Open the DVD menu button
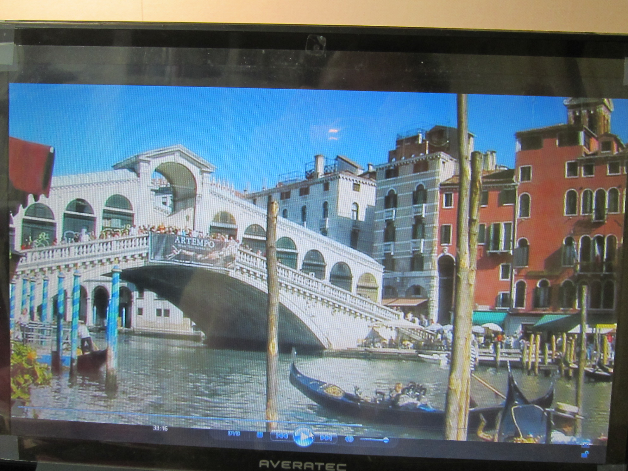The width and height of the screenshot is (628, 471). 234,434
